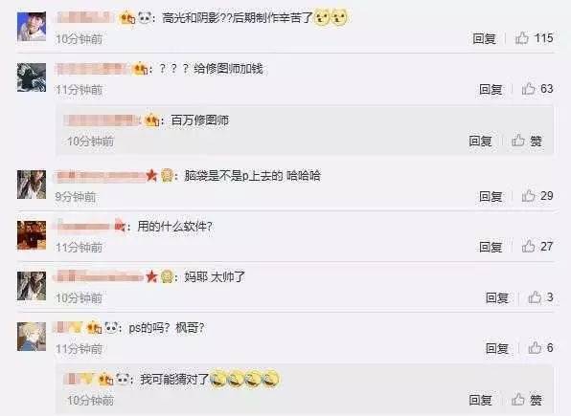
Task: Reply to the '给修图师加钱' comment
Action: 491,89
